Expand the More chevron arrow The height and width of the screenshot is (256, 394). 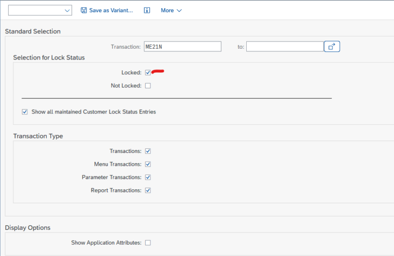[179, 10]
